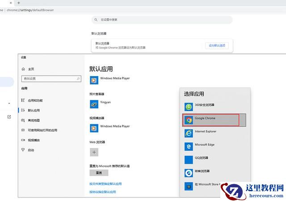Open 按协议指定默认应用 link
The image size is (286, 201).
(103, 192)
